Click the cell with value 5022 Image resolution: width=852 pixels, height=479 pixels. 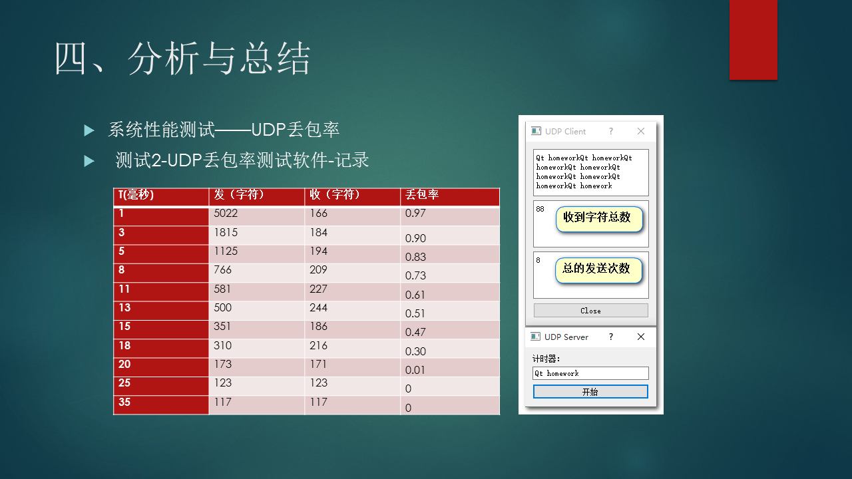coord(257,217)
